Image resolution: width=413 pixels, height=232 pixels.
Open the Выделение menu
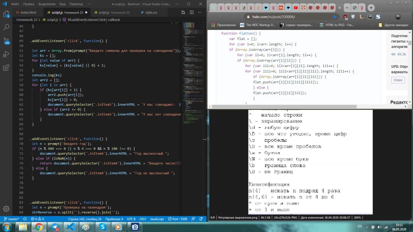click(x=47, y=4)
